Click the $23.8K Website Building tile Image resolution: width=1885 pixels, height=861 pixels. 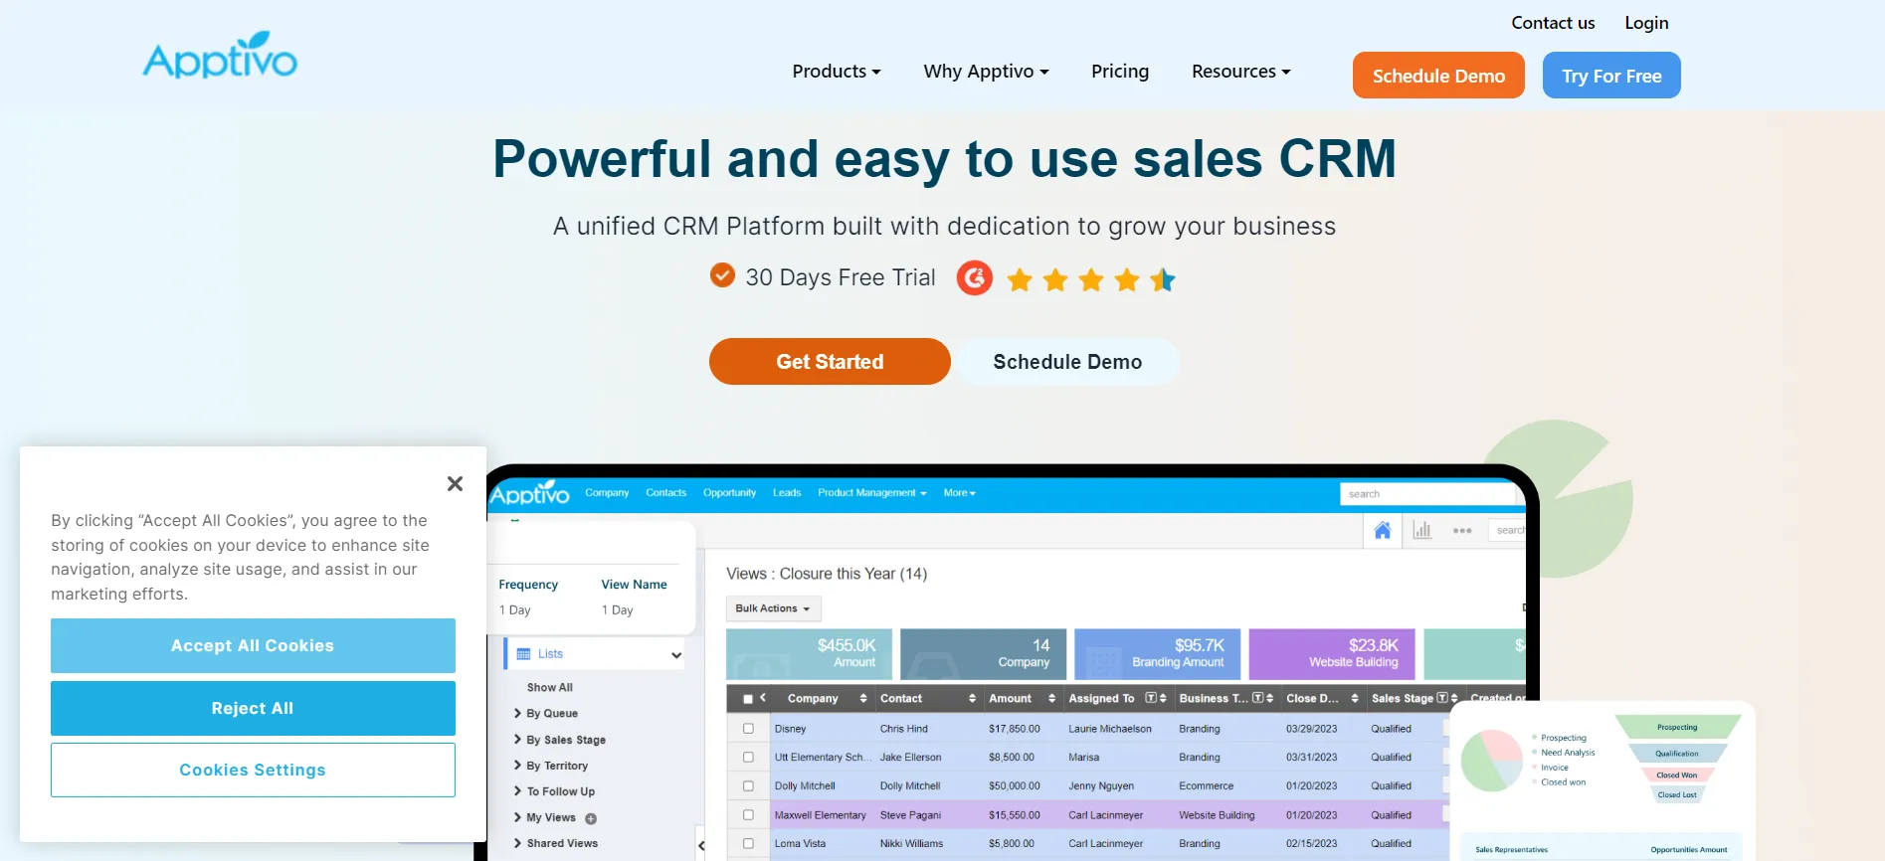tap(1332, 653)
